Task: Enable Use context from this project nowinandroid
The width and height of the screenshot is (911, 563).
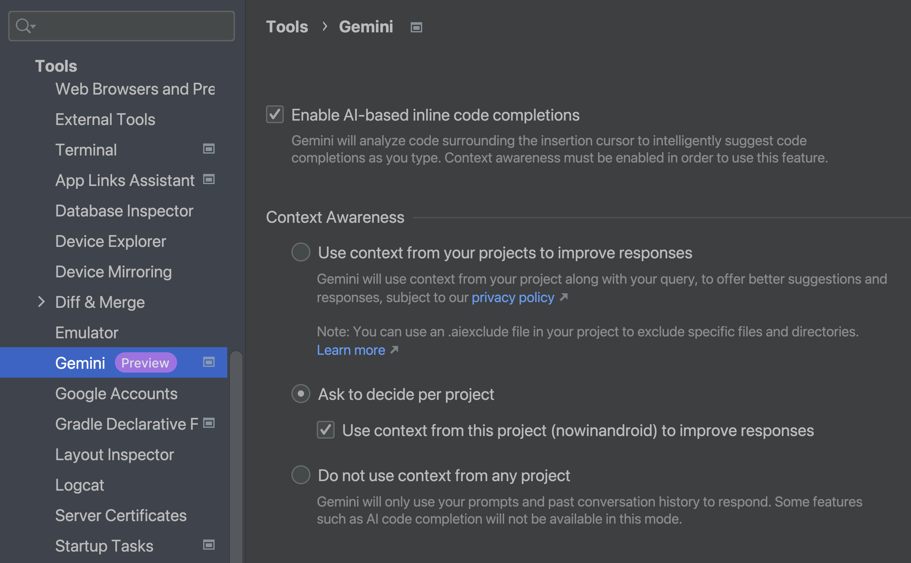Action: 325,430
